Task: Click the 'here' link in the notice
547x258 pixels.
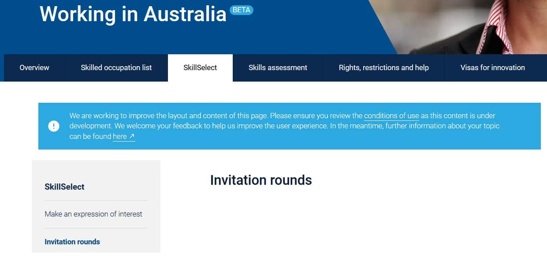Action: pos(119,137)
